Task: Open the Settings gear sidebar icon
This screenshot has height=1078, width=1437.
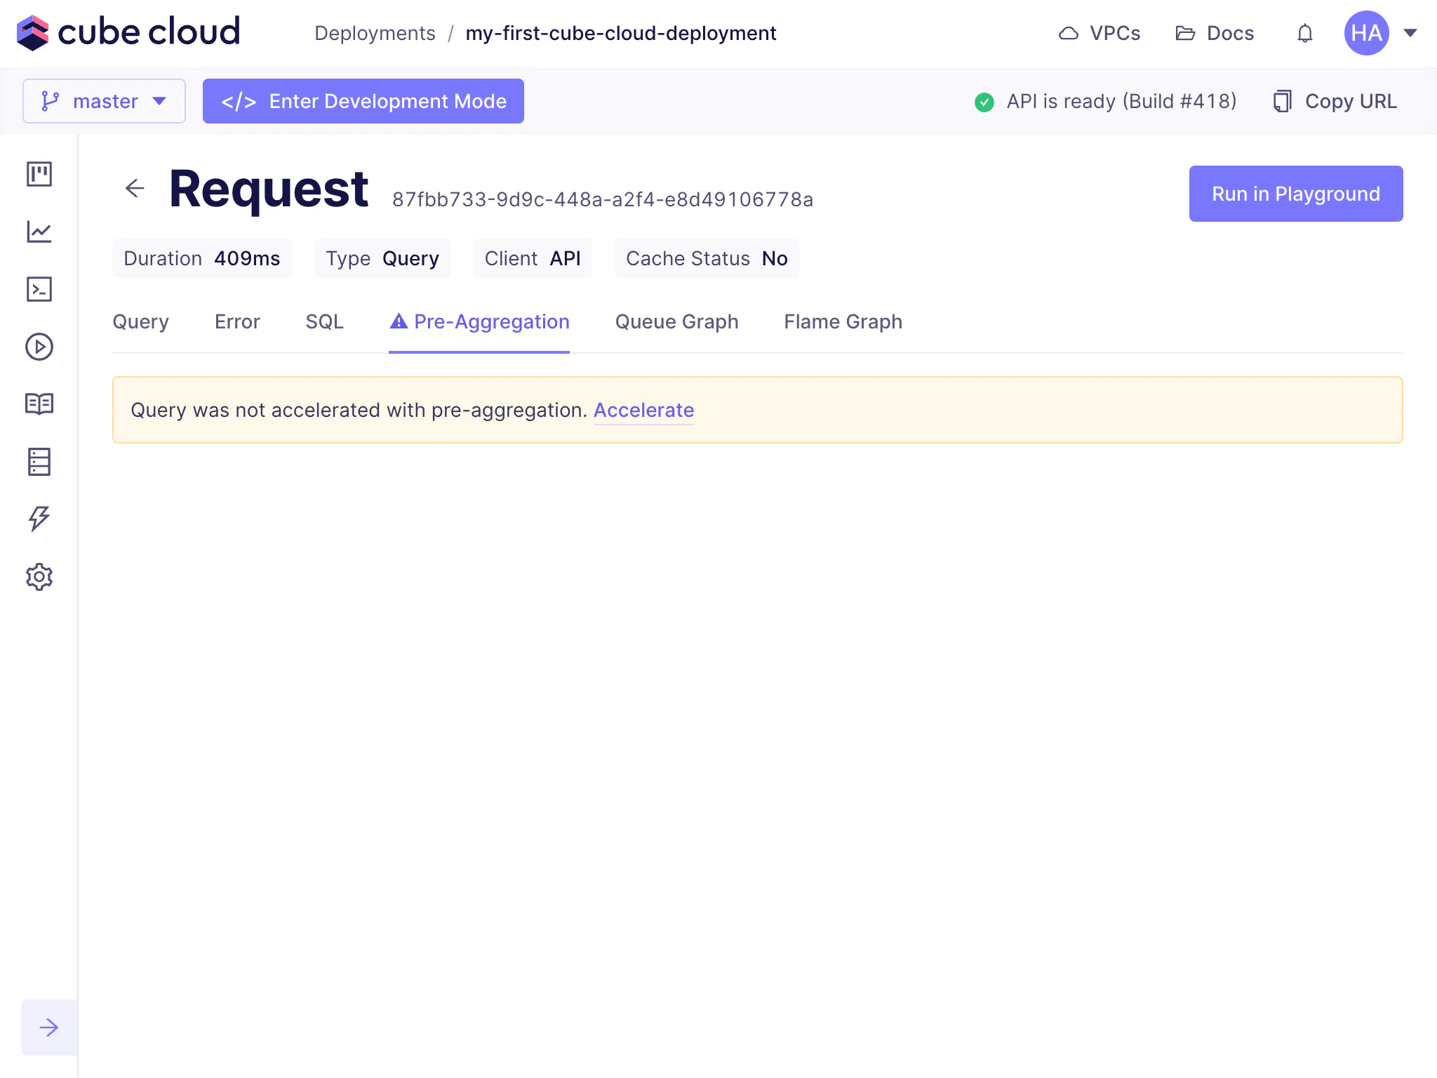Action: coord(39,577)
